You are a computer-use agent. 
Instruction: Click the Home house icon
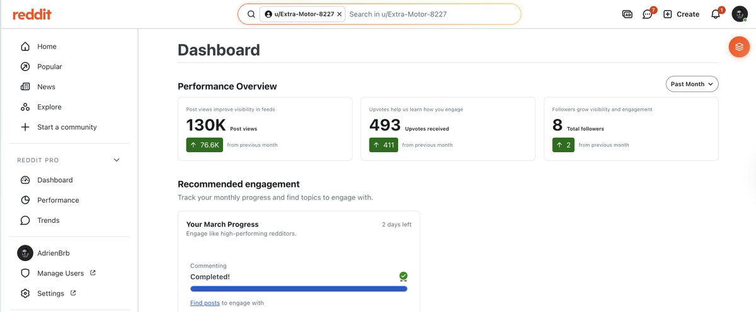click(x=25, y=47)
